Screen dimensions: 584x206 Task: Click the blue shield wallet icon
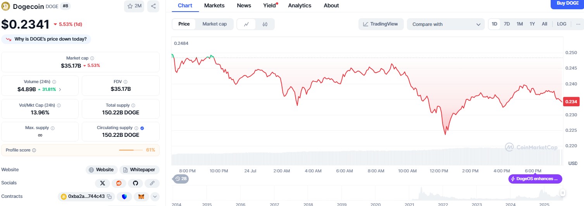124,197
